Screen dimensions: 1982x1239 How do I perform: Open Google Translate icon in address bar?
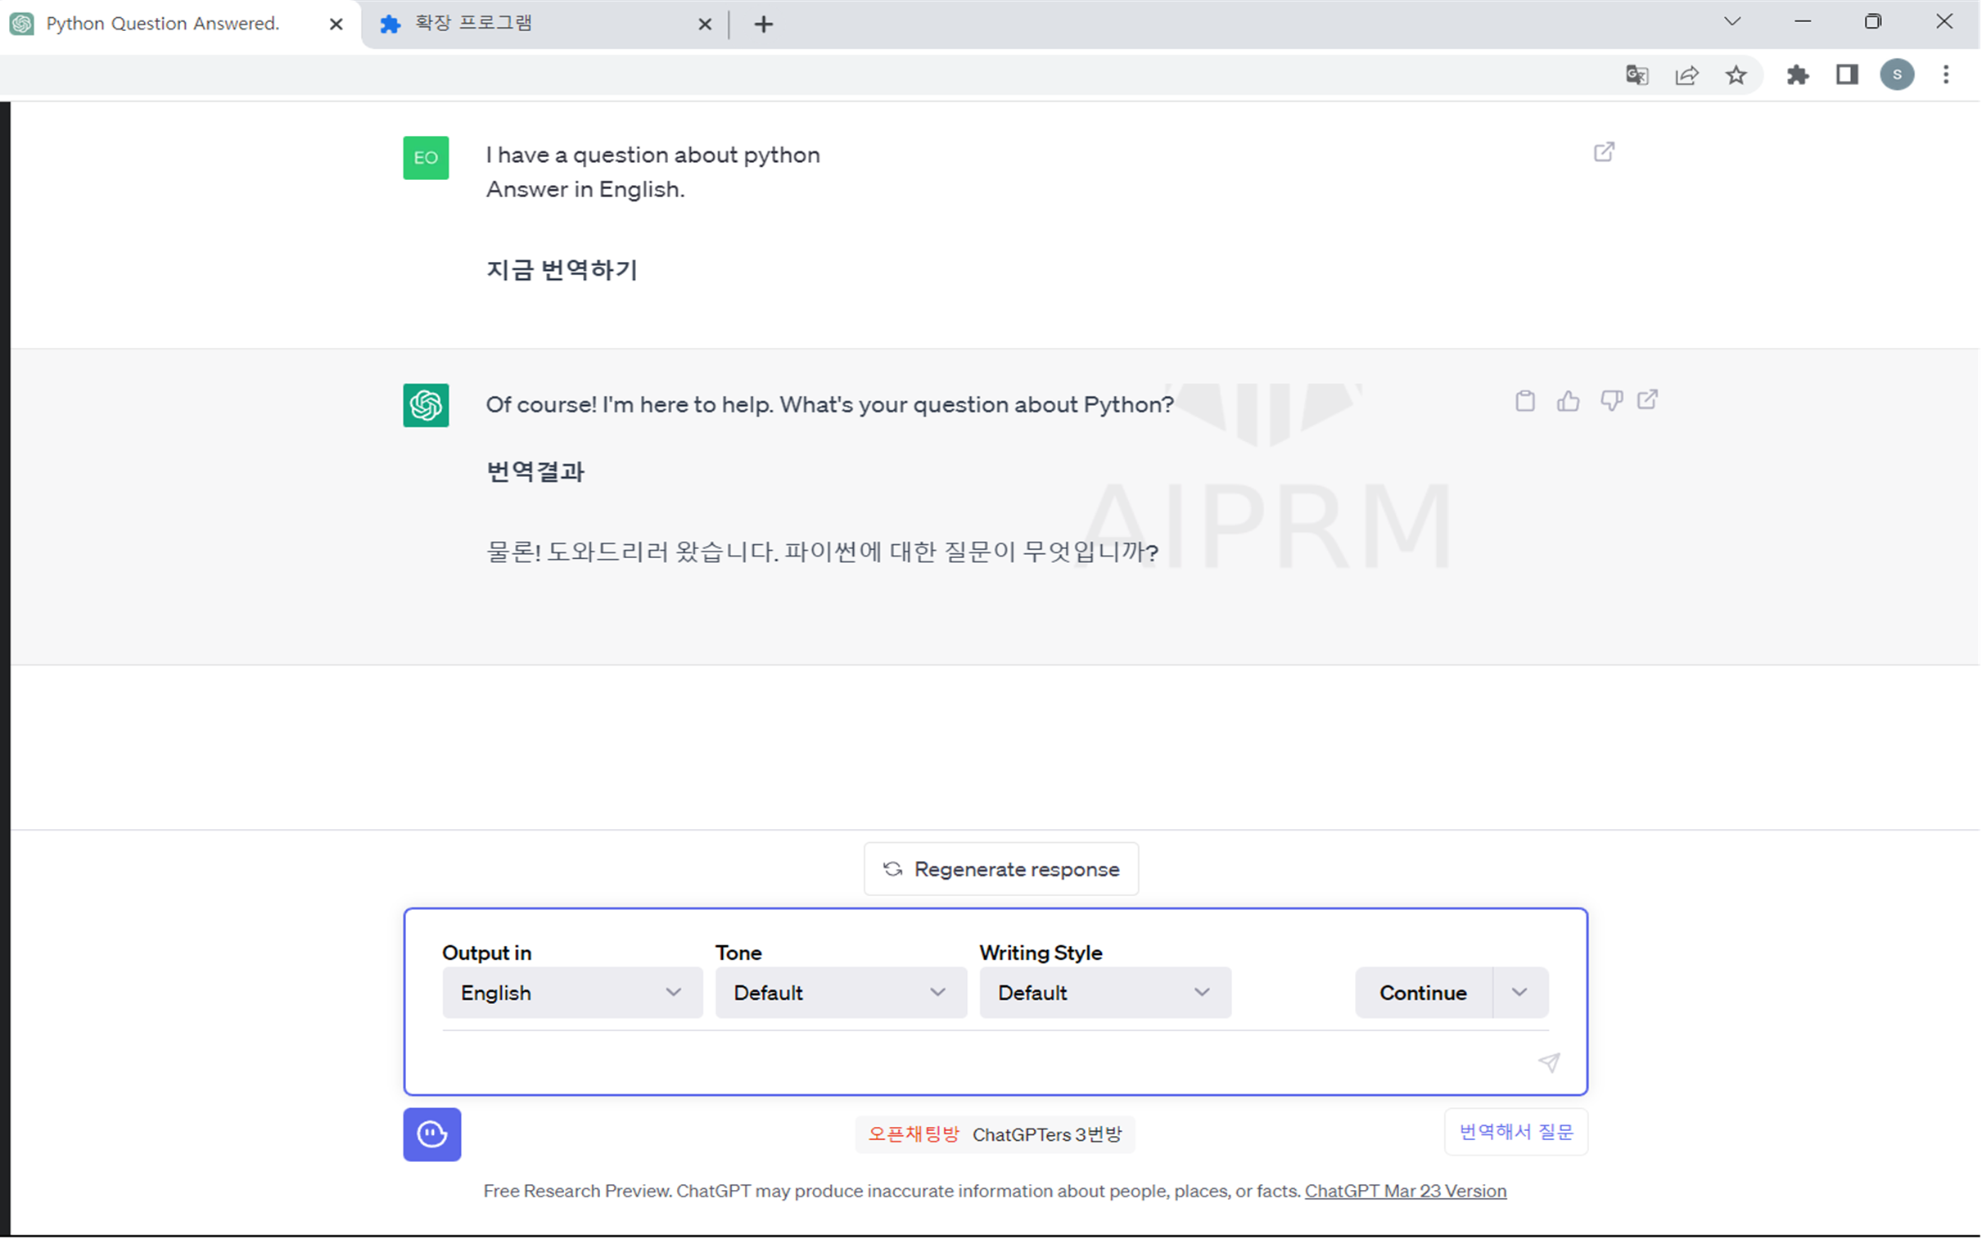point(1637,75)
